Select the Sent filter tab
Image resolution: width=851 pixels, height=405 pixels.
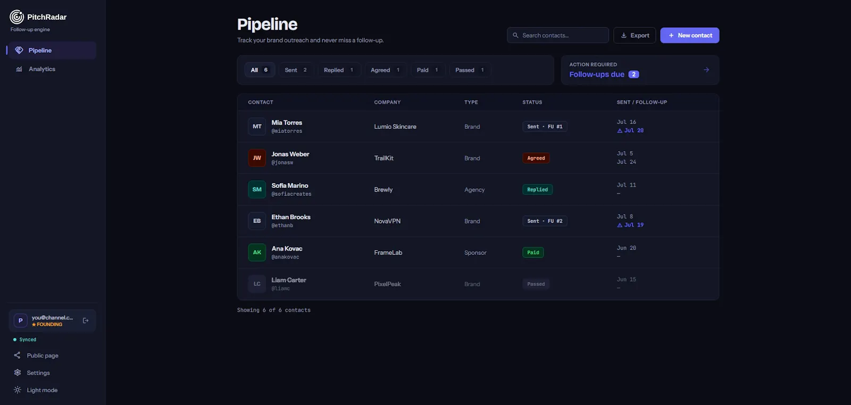pyautogui.click(x=296, y=70)
